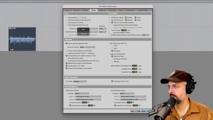Toggle New Session Include LFE in Fold Down

point(70,105)
